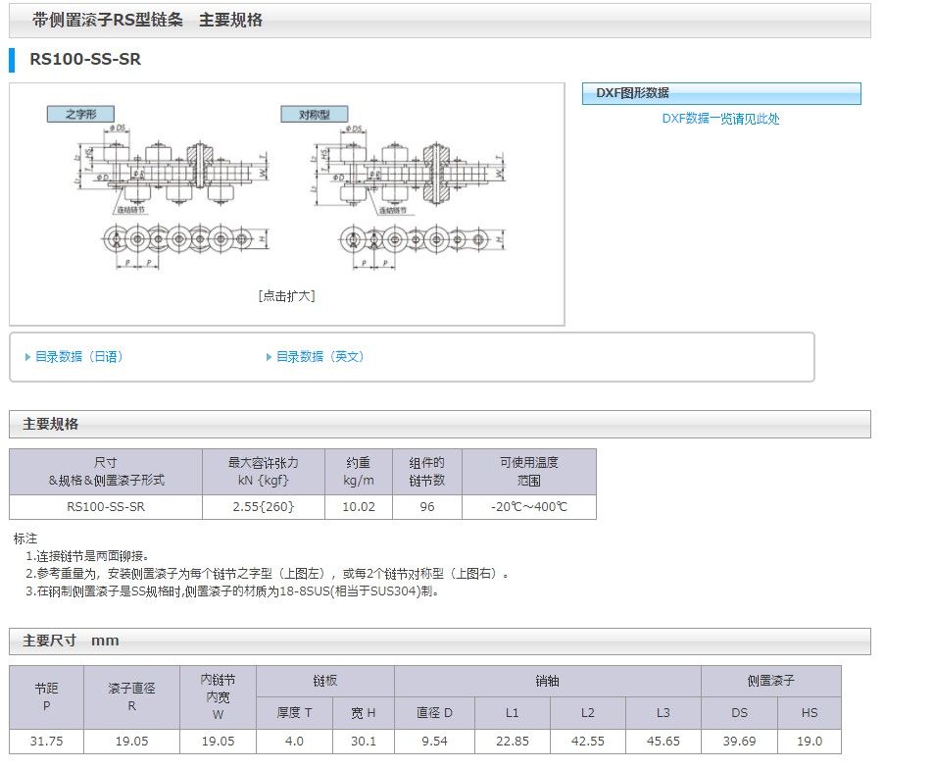This screenshot has width=934, height=770.
Task: Click [点击扩大] to enlarge the drawing
Action: click(x=286, y=295)
